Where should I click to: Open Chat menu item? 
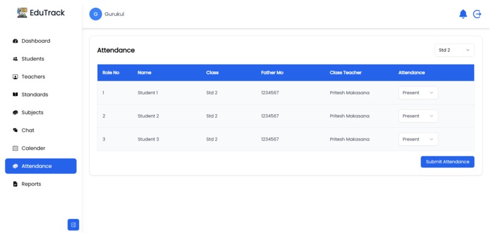(x=41, y=130)
